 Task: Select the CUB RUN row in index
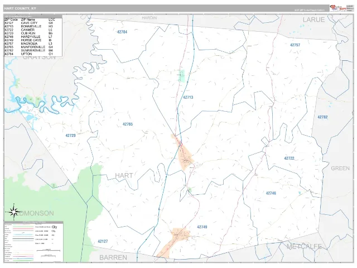(28, 33)
